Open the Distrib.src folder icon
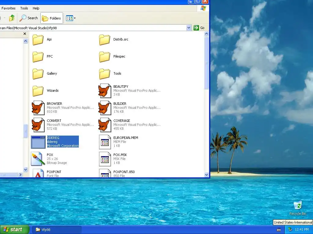 coord(105,40)
